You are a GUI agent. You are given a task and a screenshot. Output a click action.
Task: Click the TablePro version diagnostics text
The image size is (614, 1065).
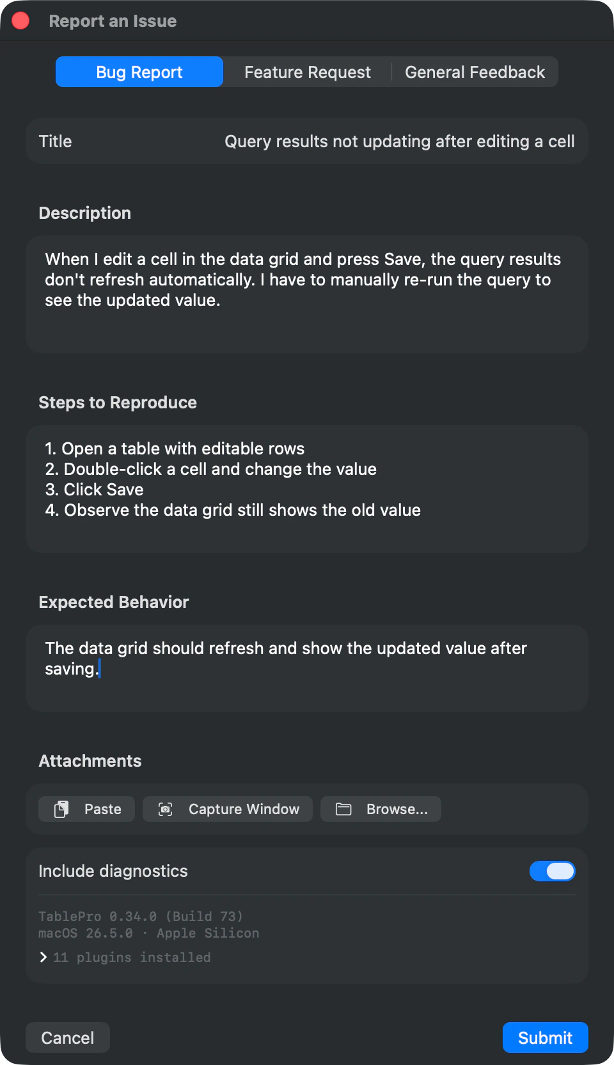point(141,916)
